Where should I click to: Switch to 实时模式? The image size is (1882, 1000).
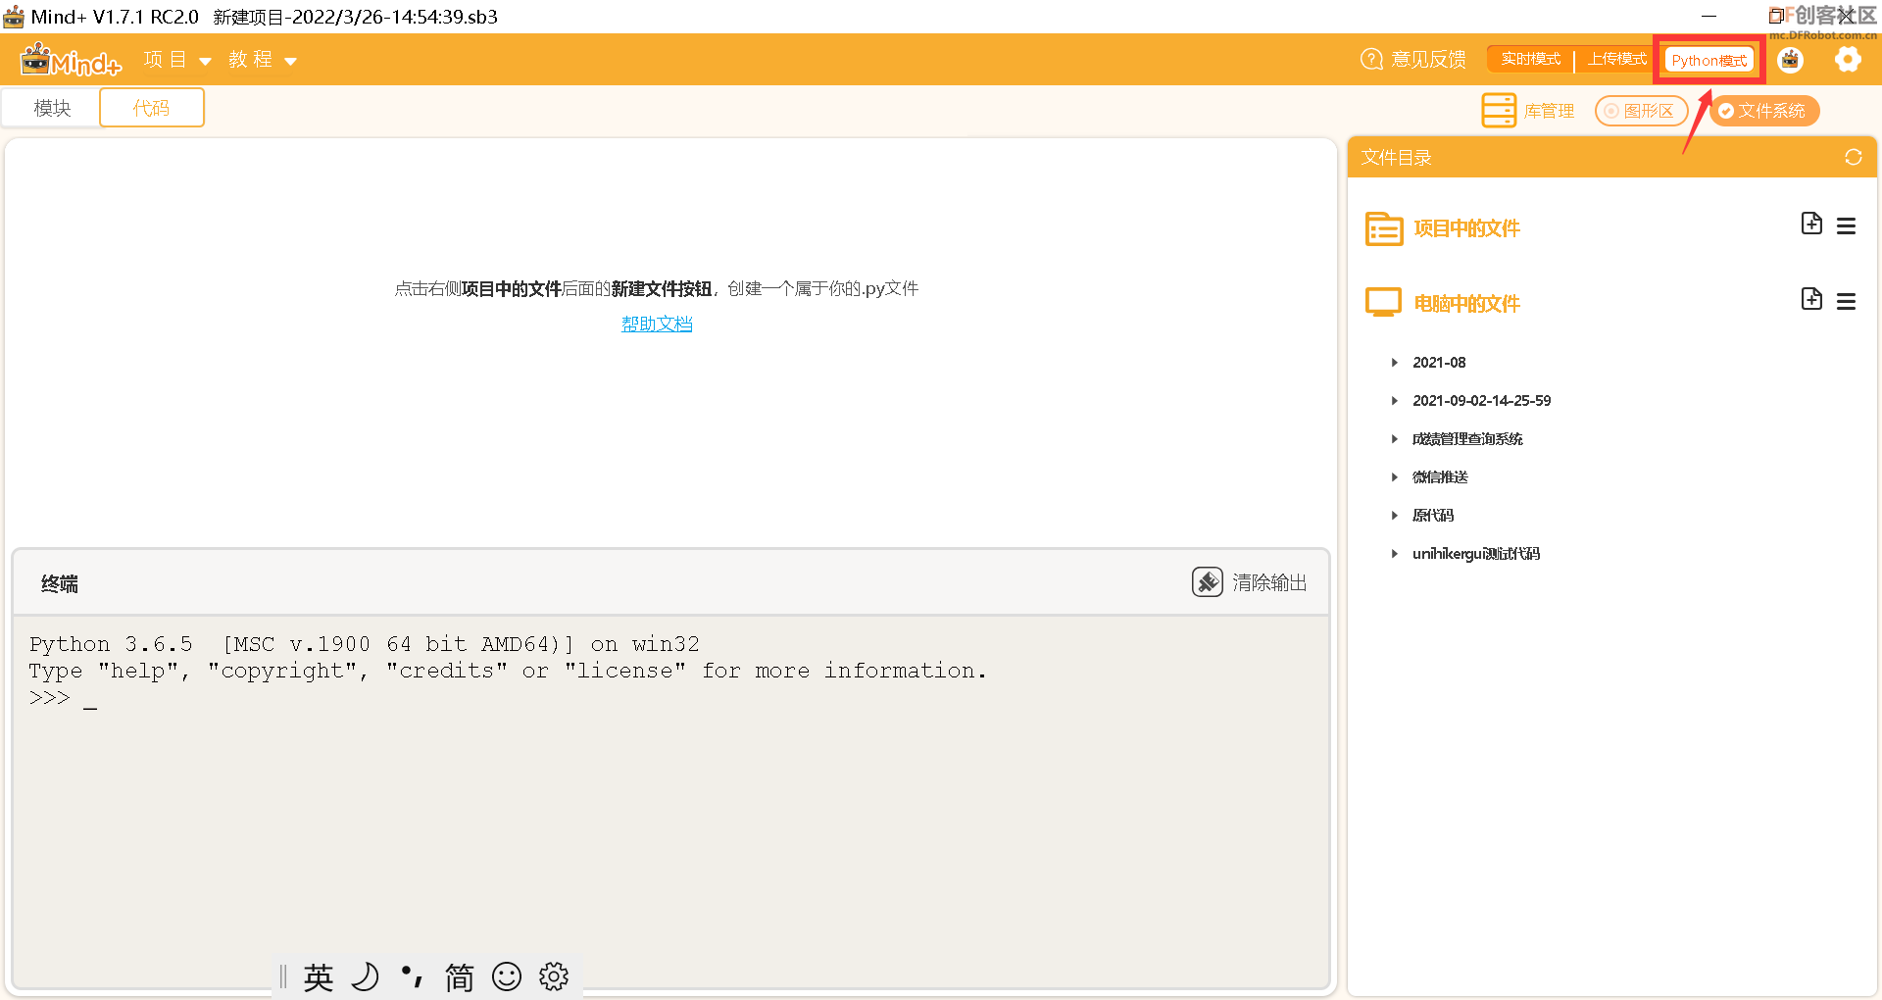[1531, 60]
